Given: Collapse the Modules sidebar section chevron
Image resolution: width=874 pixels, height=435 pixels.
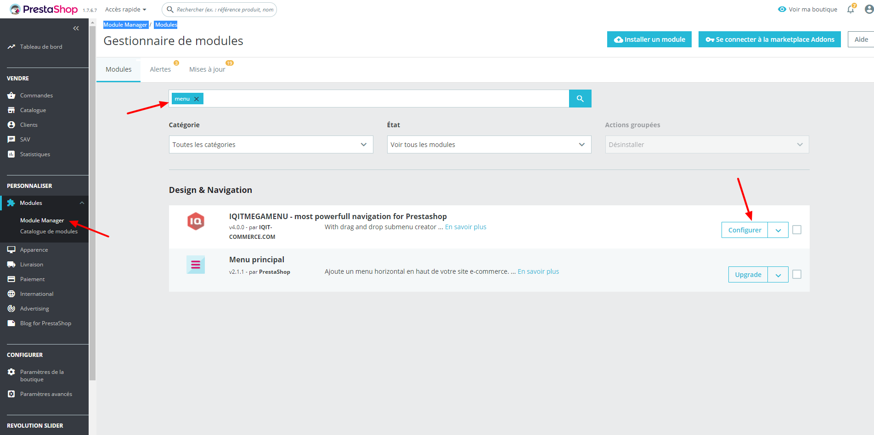Looking at the screenshot, I should click(x=82, y=203).
